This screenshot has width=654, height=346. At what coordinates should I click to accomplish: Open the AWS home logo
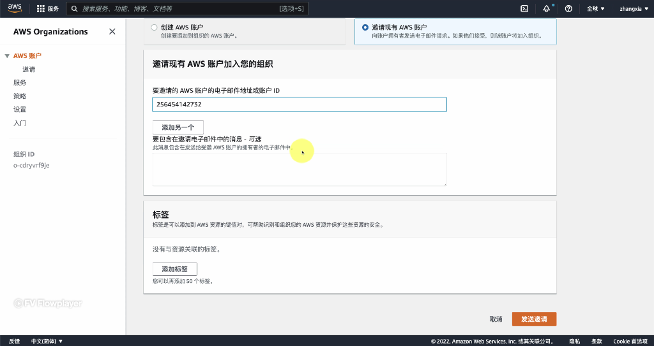(x=15, y=8)
